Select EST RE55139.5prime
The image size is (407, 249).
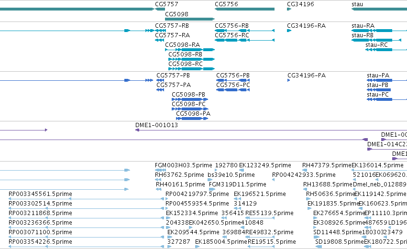[269, 213]
